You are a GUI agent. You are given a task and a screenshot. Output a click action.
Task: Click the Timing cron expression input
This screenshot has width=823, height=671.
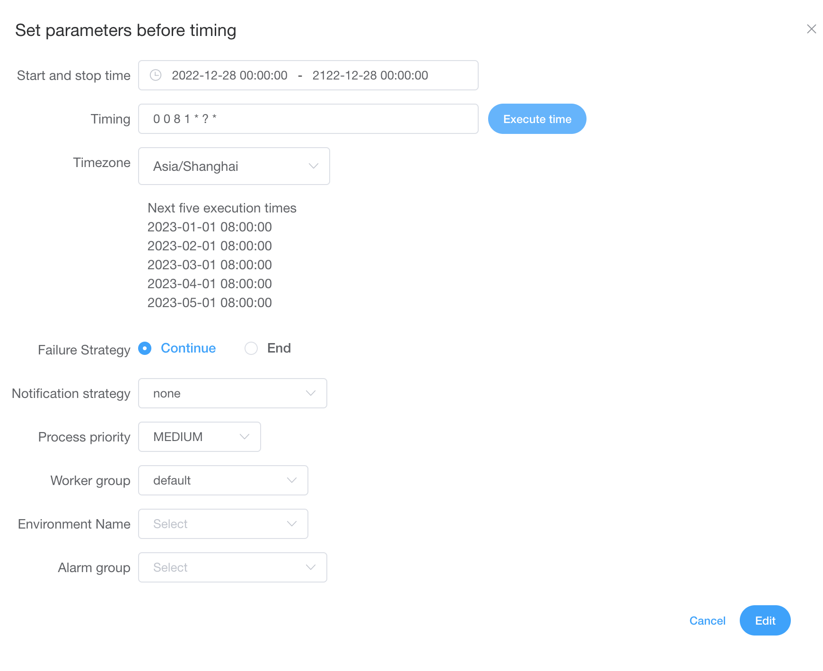pyautogui.click(x=308, y=119)
